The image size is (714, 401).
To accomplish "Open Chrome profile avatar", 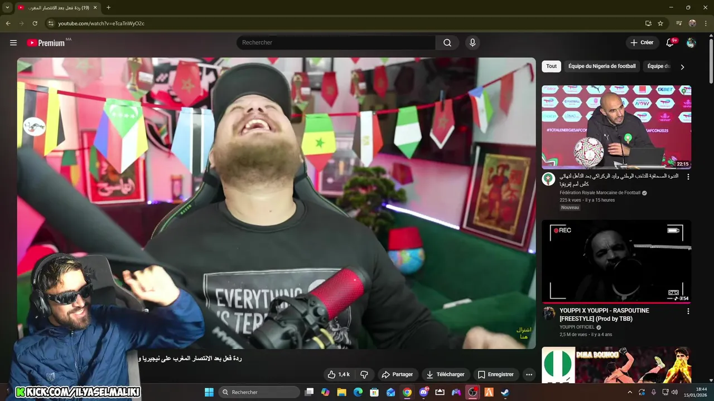I will pos(692,23).
